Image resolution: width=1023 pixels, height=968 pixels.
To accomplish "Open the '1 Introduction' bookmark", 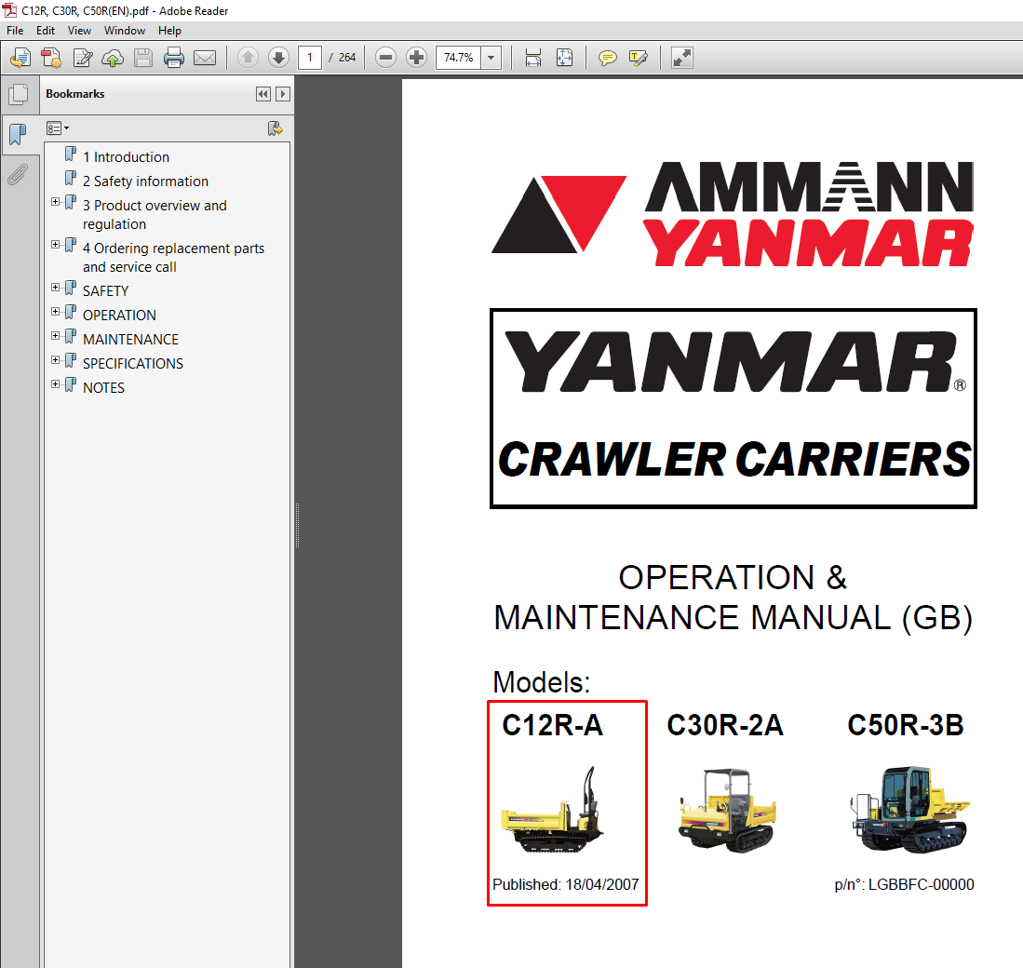I will [x=126, y=157].
